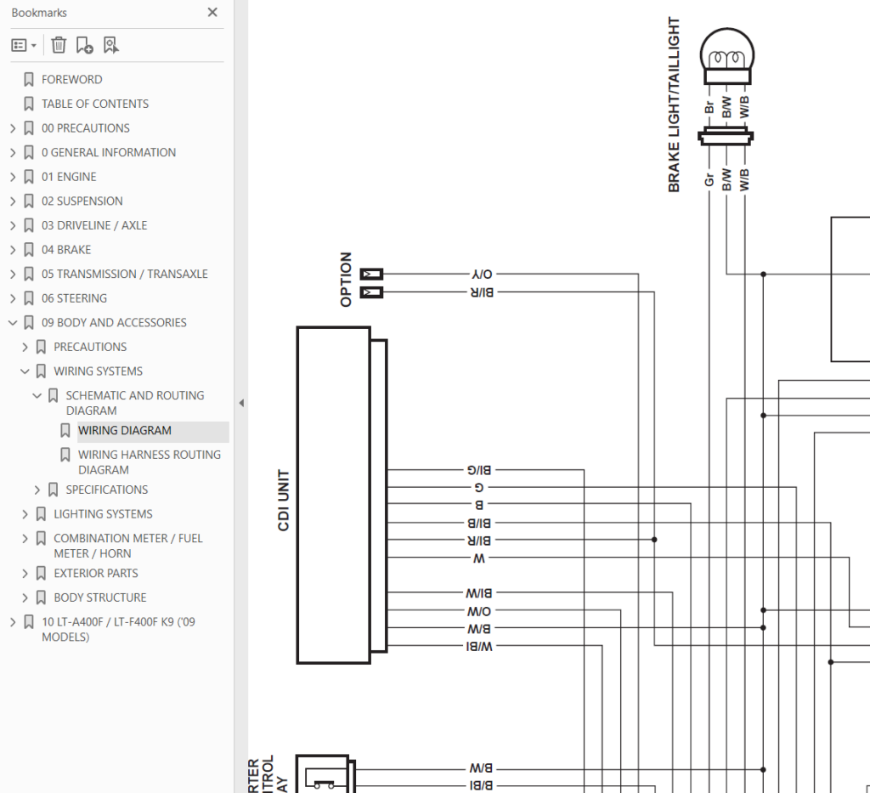870x793 pixels.
Task: Expand the 01 ENGINE bookmark
Action: click(x=13, y=177)
